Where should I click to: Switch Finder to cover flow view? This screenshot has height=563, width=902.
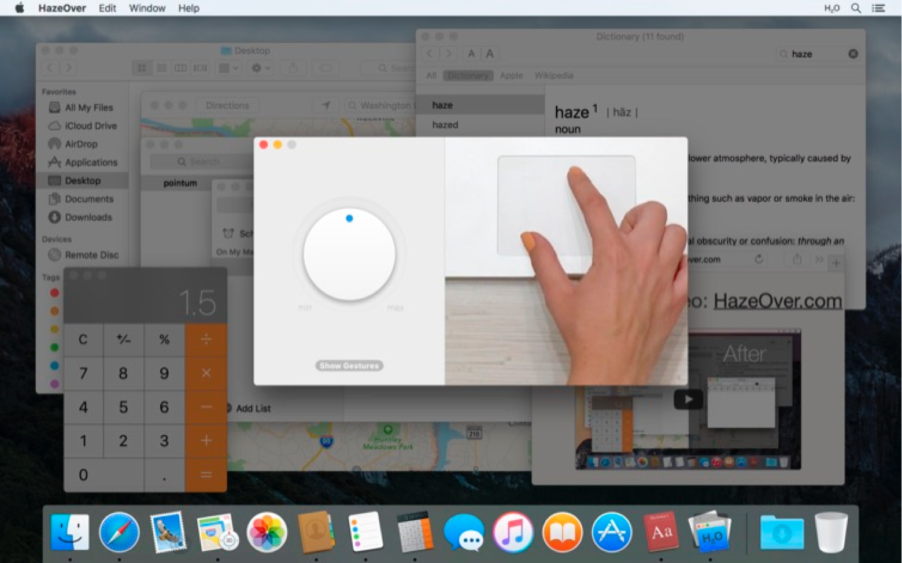point(200,68)
